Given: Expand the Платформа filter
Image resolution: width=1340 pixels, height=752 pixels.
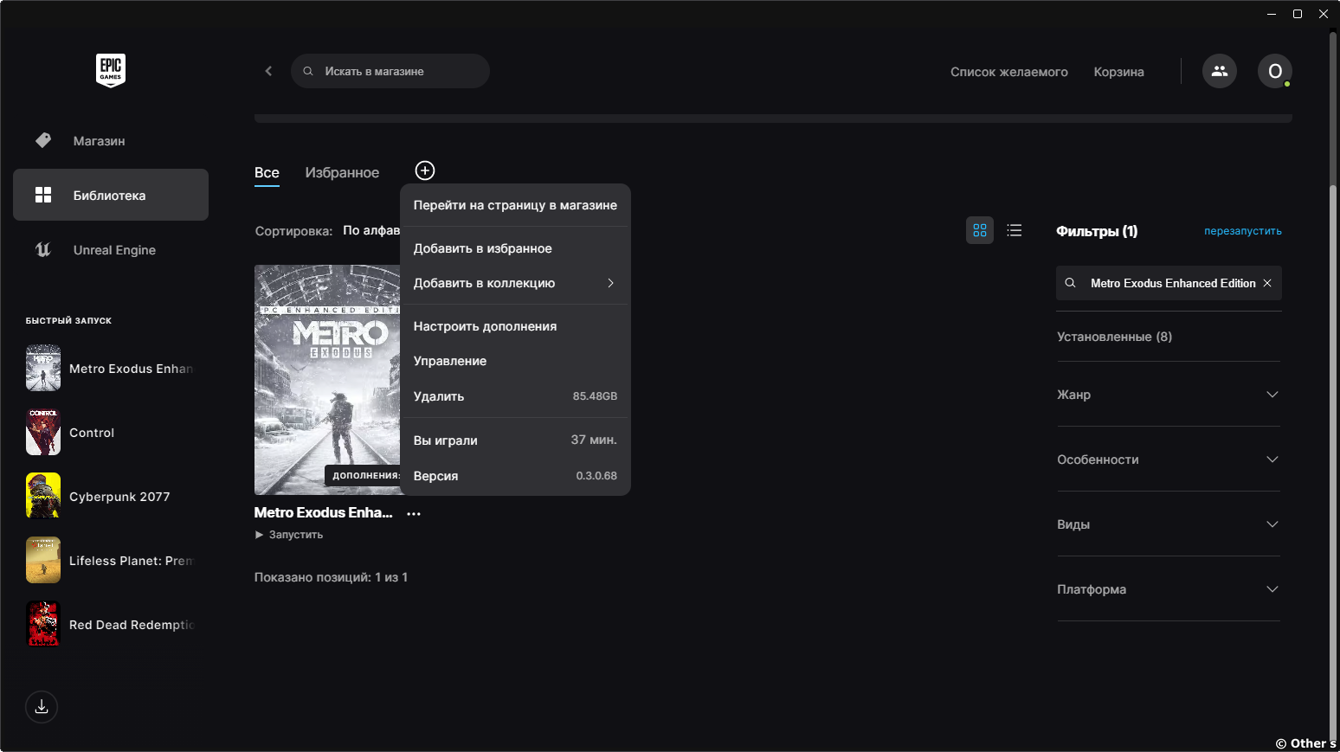Looking at the screenshot, I should (x=1169, y=589).
